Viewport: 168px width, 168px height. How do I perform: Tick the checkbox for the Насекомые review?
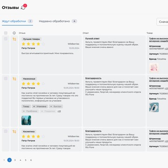(6, 78)
